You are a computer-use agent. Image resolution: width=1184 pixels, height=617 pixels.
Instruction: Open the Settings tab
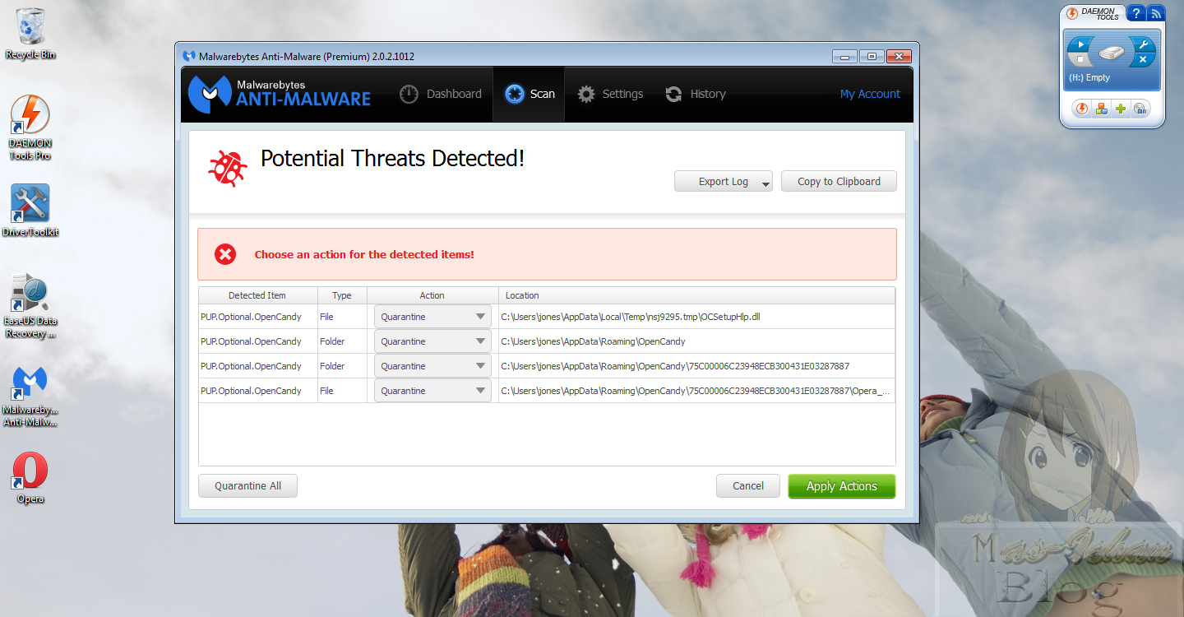pos(610,94)
